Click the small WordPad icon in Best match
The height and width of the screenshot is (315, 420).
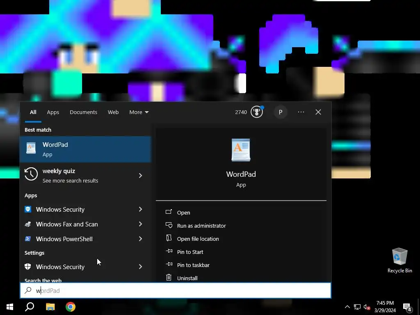coord(31,148)
